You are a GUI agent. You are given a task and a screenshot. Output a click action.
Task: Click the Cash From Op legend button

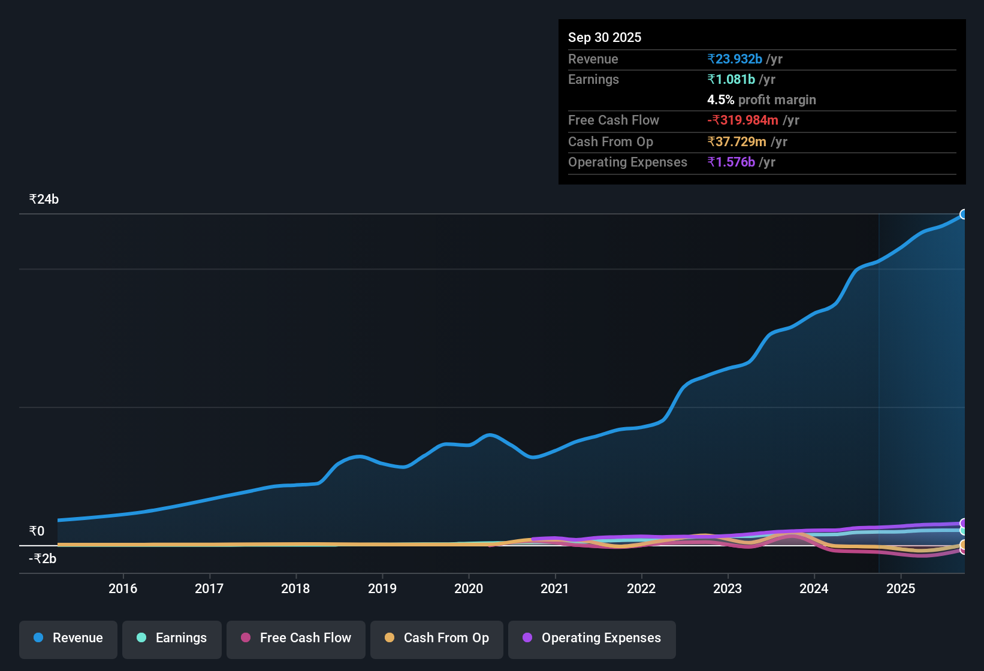tap(436, 638)
